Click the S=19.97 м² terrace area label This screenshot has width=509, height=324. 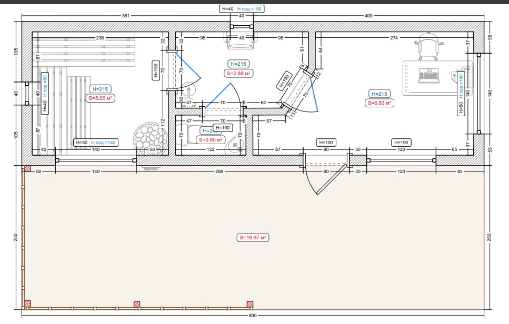click(x=253, y=238)
